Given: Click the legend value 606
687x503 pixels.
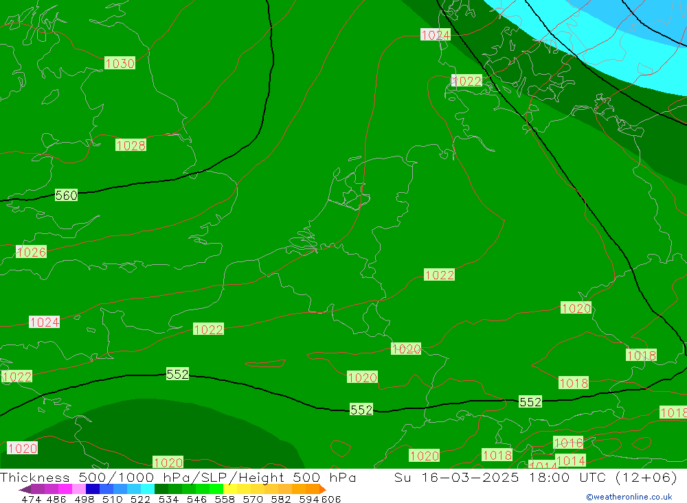Looking at the screenshot, I should click(331, 499).
